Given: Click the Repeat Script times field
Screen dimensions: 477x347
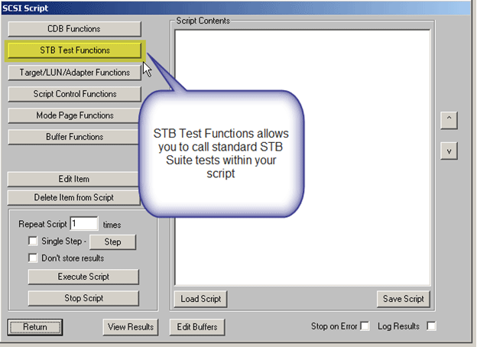Looking at the screenshot, I should tap(84, 225).
